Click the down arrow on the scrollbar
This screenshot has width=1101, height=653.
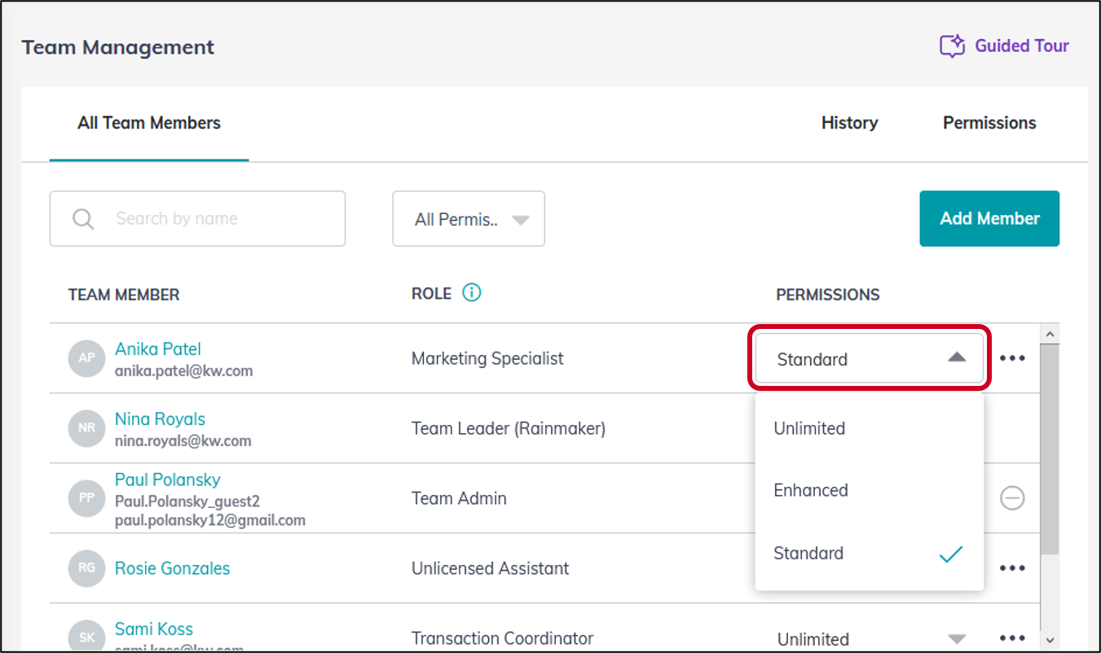pyautogui.click(x=1048, y=640)
